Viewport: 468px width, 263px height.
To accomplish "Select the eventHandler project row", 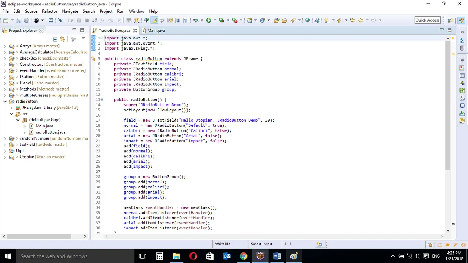I will (48, 70).
